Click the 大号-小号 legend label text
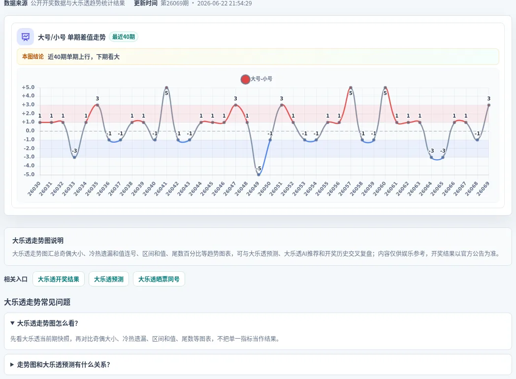This screenshot has width=516, height=379. 261,79
